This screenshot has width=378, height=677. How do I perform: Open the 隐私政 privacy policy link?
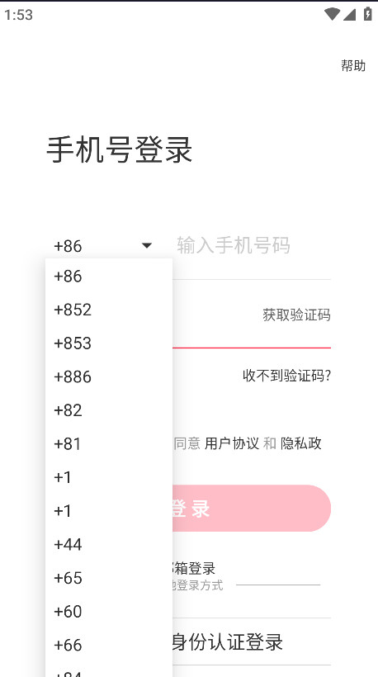(x=300, y=443)
